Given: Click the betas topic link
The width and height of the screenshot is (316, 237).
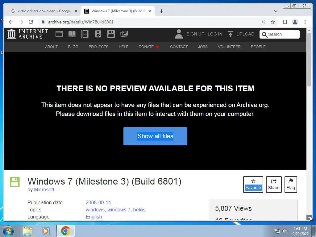Looking at the screenshot, I should 139,210.
